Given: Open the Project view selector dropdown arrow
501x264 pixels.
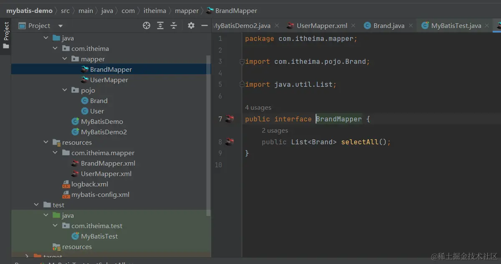Looking at the screenshot, I should pyautogui.click(x=61, y=26).
